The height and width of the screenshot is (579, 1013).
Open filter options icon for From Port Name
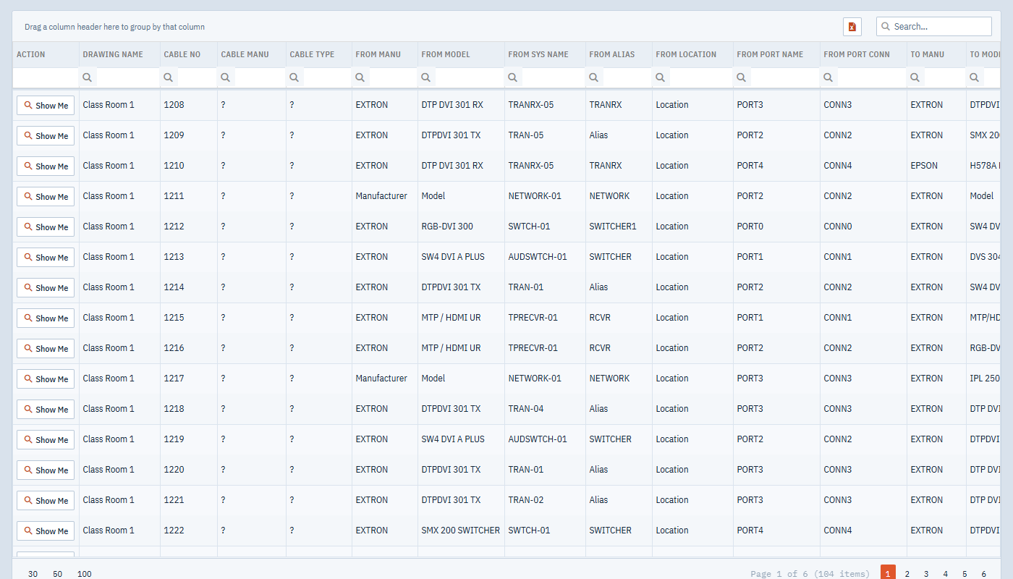pos(742,77)
